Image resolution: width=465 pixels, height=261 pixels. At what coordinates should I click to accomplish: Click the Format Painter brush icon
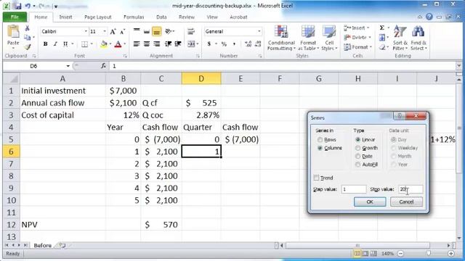pos(28,47)
